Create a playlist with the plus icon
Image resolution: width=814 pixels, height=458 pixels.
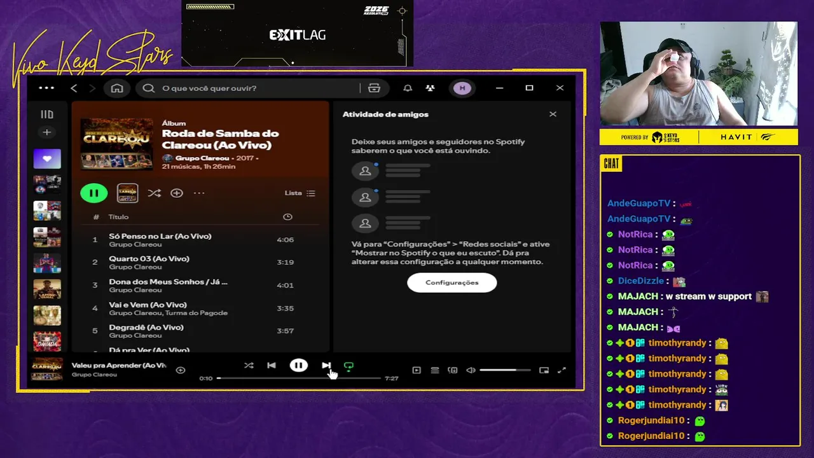tap(46, 132)
